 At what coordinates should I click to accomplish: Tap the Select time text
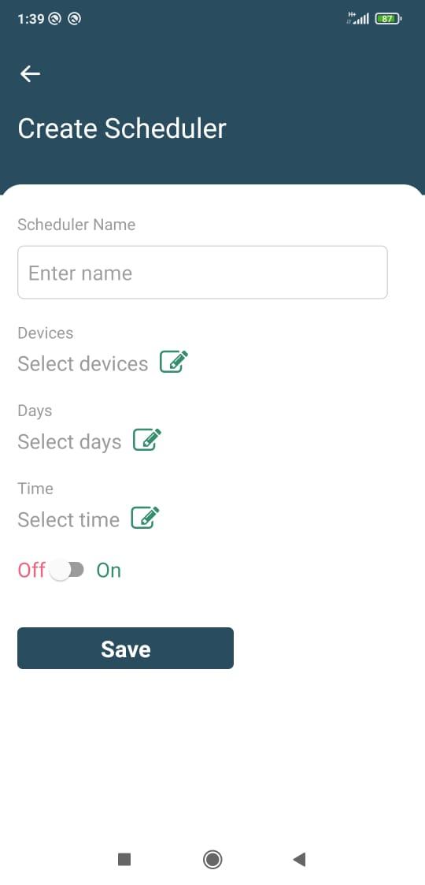point(68,519)
